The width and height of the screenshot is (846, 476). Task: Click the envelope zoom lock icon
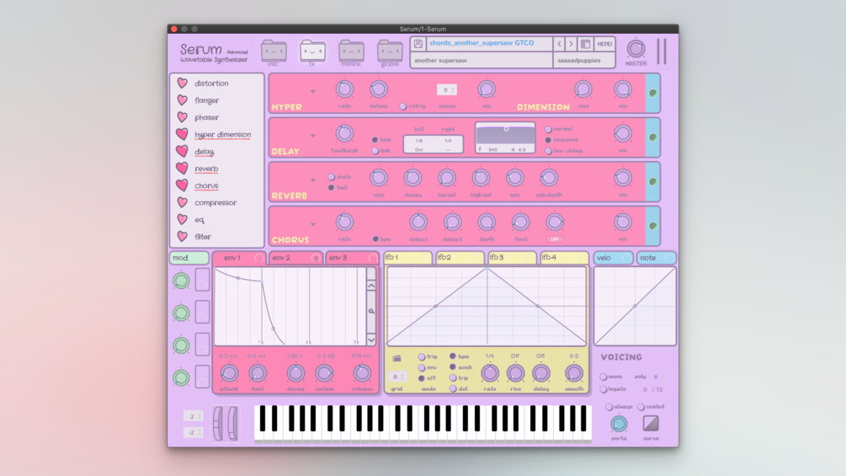tap(371, 312)
